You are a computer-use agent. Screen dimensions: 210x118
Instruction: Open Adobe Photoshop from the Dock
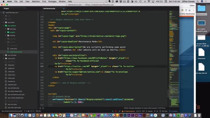click(125, 115)
